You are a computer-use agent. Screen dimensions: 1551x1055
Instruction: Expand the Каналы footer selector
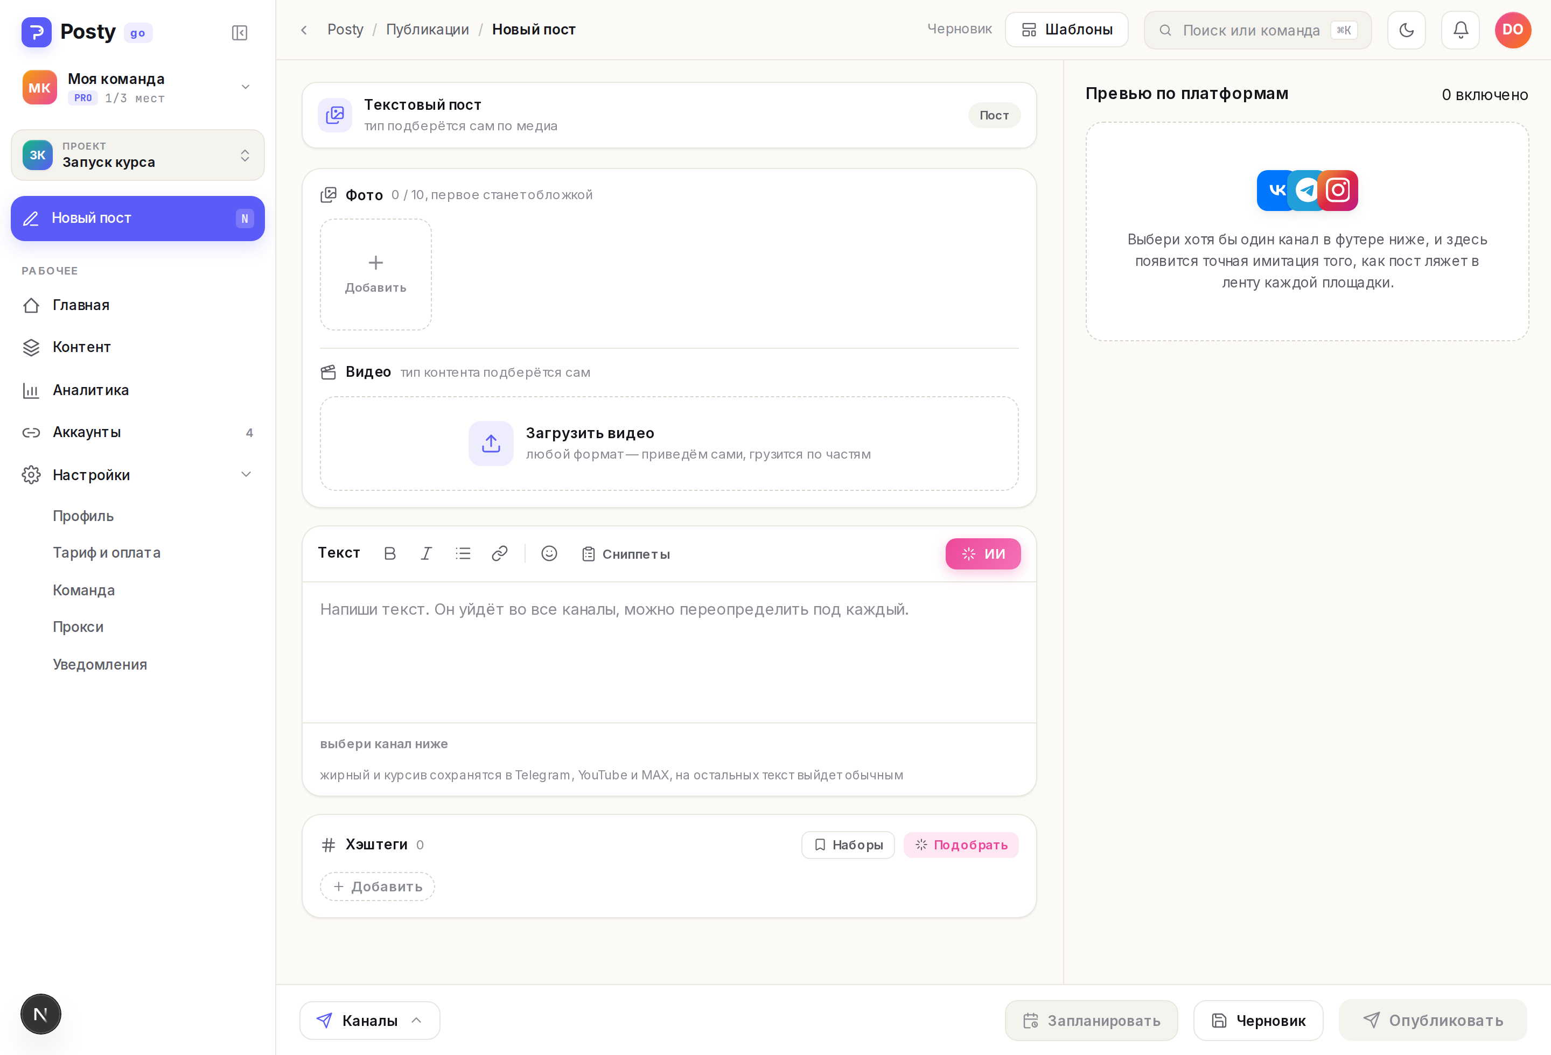click(370, 1021)
